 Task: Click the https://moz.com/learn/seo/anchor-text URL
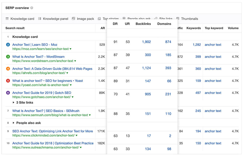40,49
